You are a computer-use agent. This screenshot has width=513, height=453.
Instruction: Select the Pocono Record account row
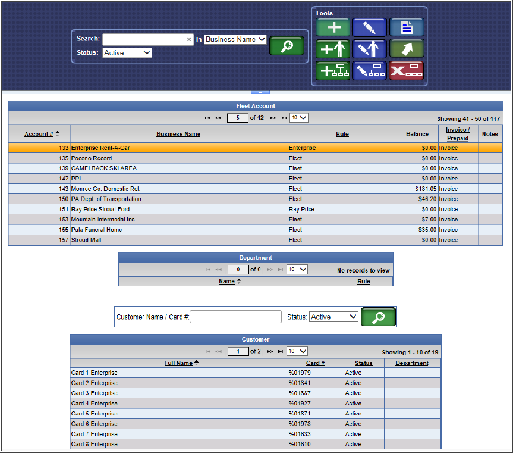tap(178, 158)
